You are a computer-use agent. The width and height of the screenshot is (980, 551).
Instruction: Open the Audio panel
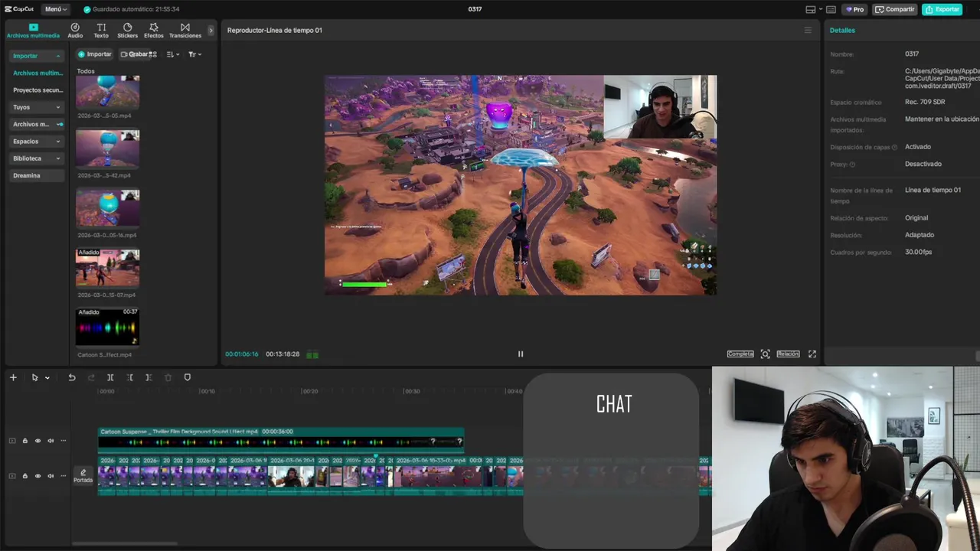point(75,31)
